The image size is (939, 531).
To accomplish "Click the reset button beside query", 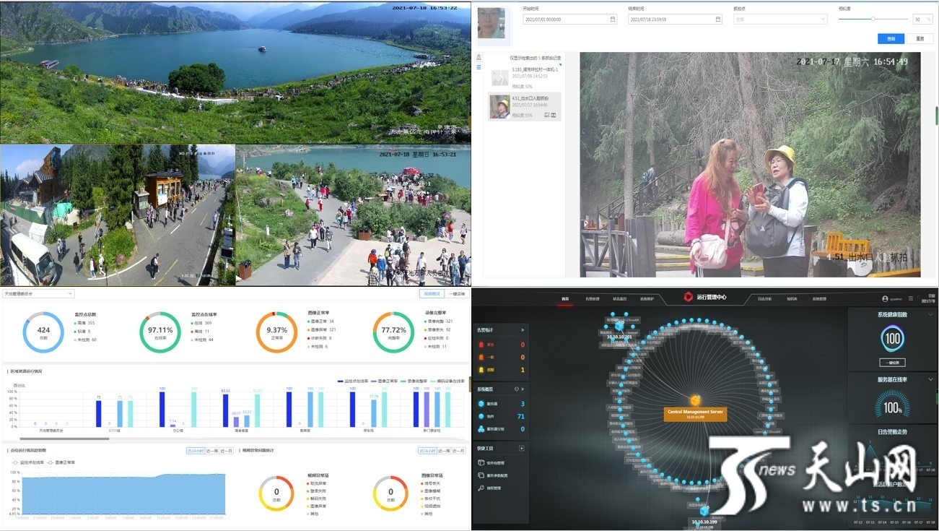I will 919,39.
